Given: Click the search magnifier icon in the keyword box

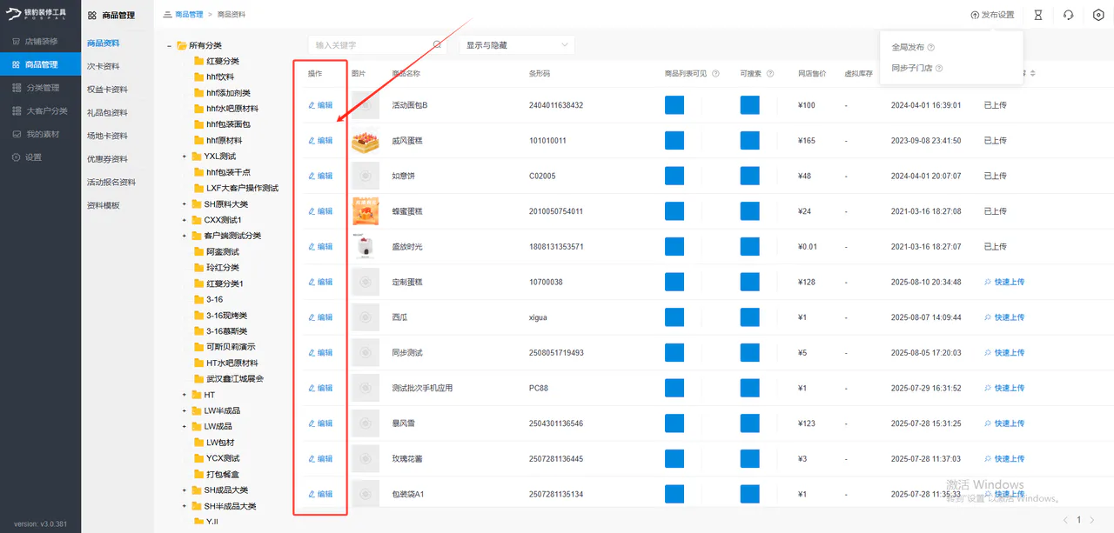Looking at the screenshot, I should (437, 44).
